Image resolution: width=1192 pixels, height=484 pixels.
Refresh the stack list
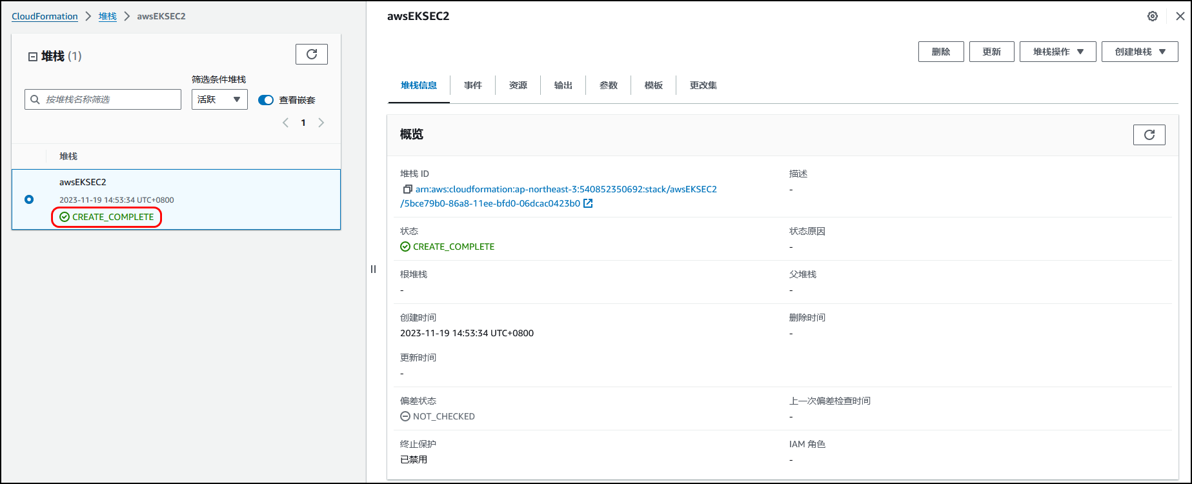click(x=312, y=54)
